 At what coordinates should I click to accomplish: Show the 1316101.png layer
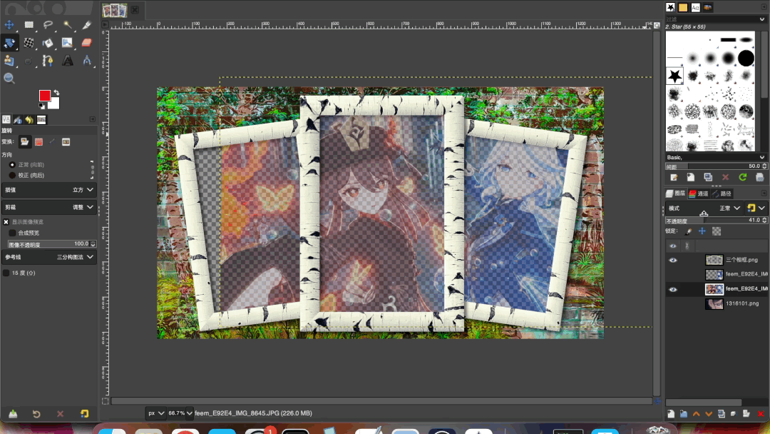coord(673,304)
